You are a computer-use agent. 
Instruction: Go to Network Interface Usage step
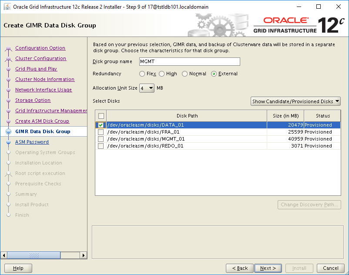(44, 90)
